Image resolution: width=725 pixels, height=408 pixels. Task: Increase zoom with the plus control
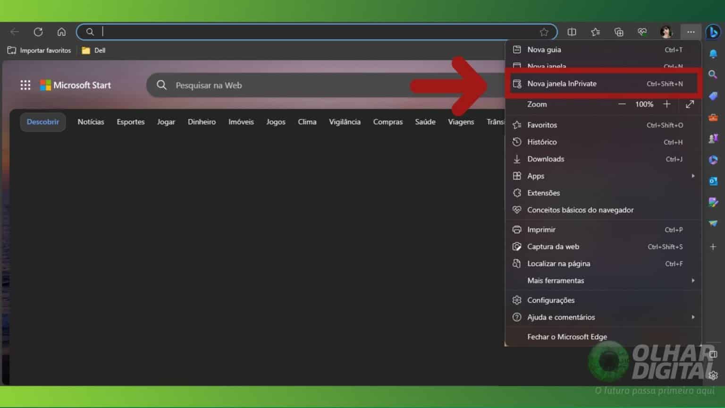click(667, 104)
